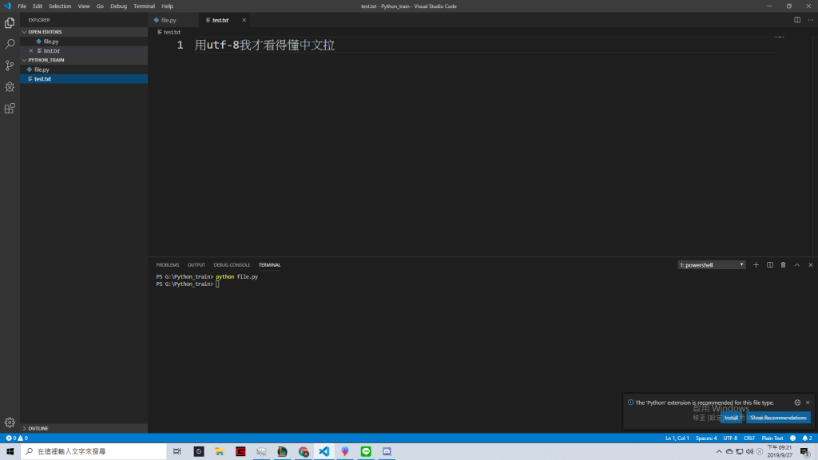
Task: Open file.py under Open Editors
Action: click(x=84, y=42)
